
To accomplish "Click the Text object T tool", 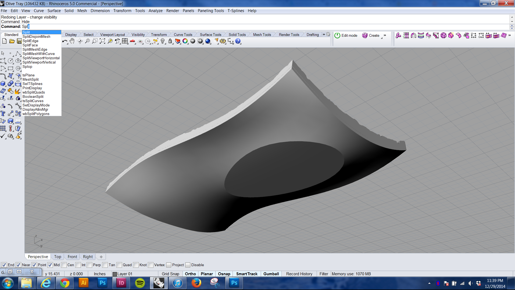I will pyautogui.click(x=3, y=113).
